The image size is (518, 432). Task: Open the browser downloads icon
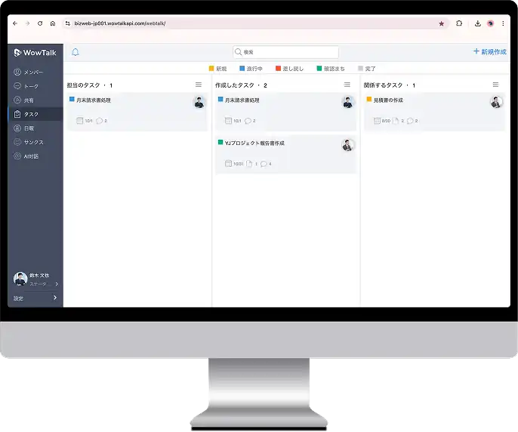(478, 23)
